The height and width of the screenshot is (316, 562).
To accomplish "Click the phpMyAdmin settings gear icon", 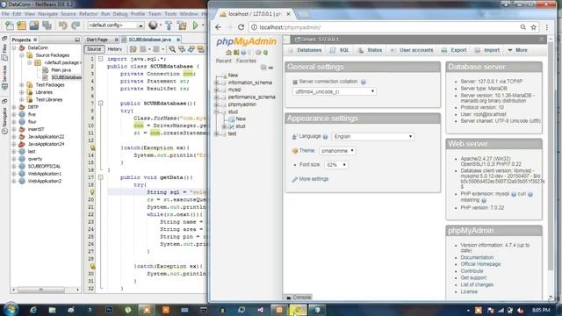I will coord(258,53).
